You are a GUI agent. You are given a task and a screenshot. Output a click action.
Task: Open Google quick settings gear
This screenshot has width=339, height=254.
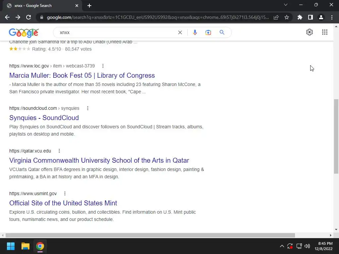[310, 32]
